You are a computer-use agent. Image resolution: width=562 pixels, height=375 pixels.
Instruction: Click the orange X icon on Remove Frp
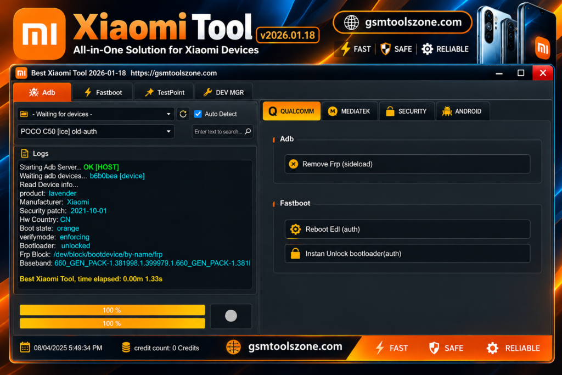tap(294, 164)
